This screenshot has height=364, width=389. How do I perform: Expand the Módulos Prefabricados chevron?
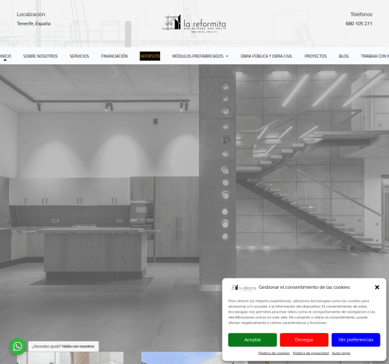(x=227, y=56)
